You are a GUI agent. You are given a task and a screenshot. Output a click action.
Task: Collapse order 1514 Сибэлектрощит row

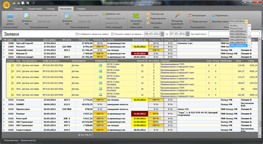[4, 57]
